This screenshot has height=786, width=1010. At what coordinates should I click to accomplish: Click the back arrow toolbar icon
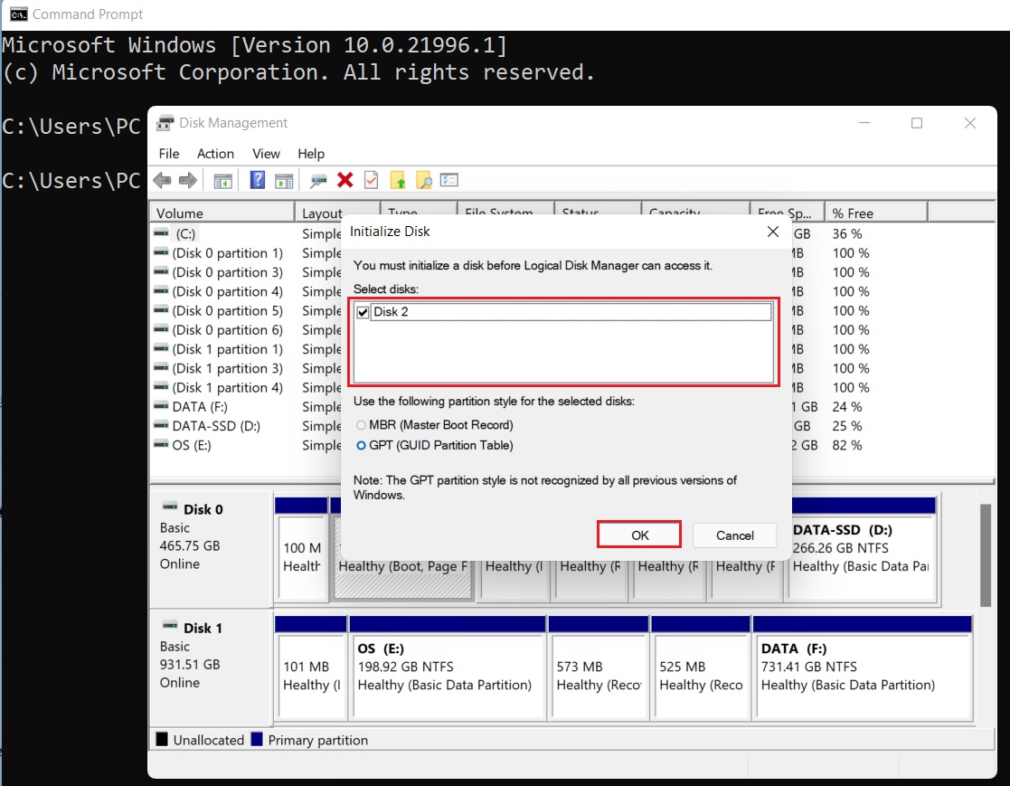click(x=162, y=181)
